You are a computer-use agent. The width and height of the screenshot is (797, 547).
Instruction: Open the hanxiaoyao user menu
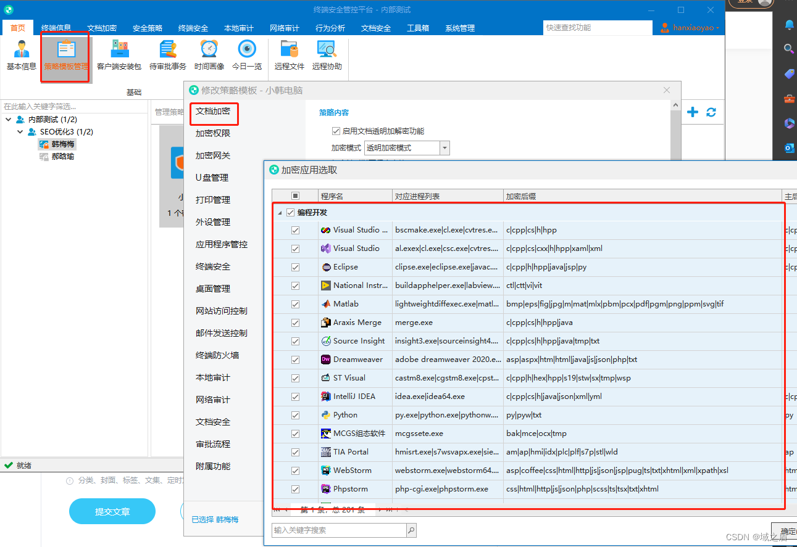click(690, 28)
